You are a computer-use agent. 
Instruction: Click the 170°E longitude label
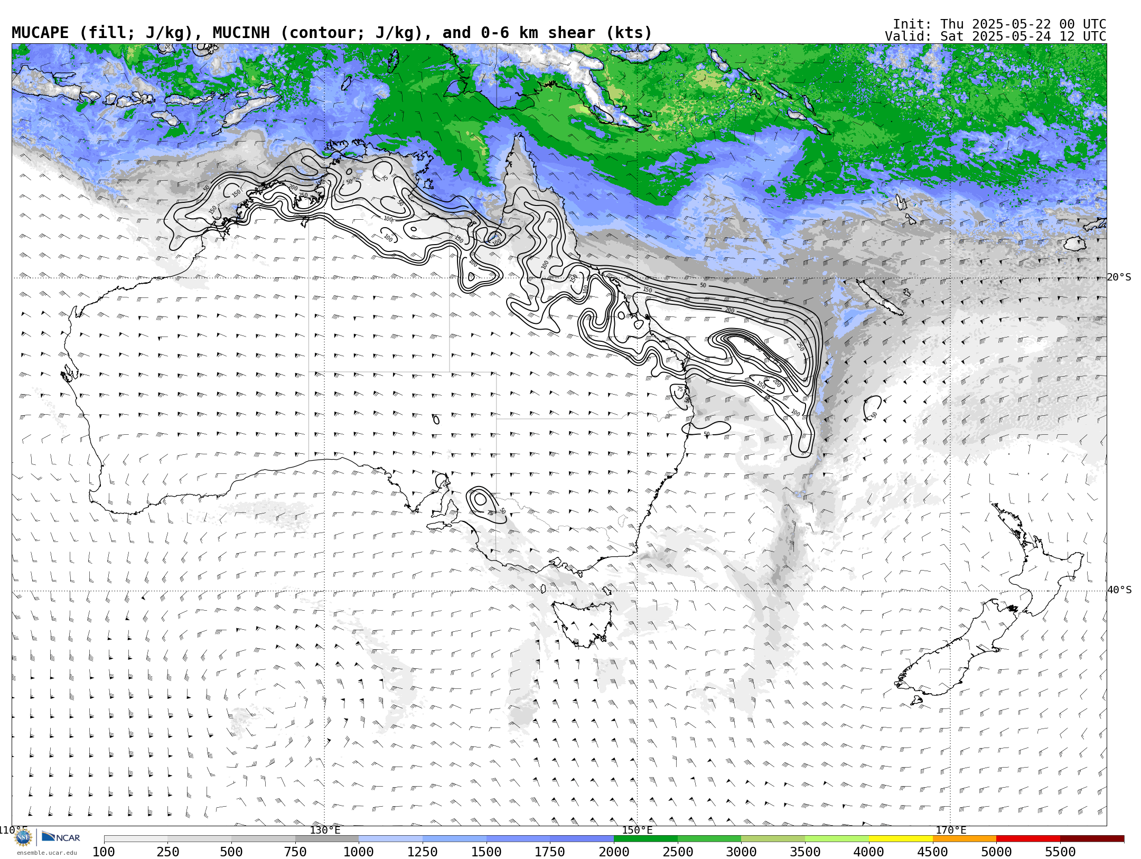(951, 830)
